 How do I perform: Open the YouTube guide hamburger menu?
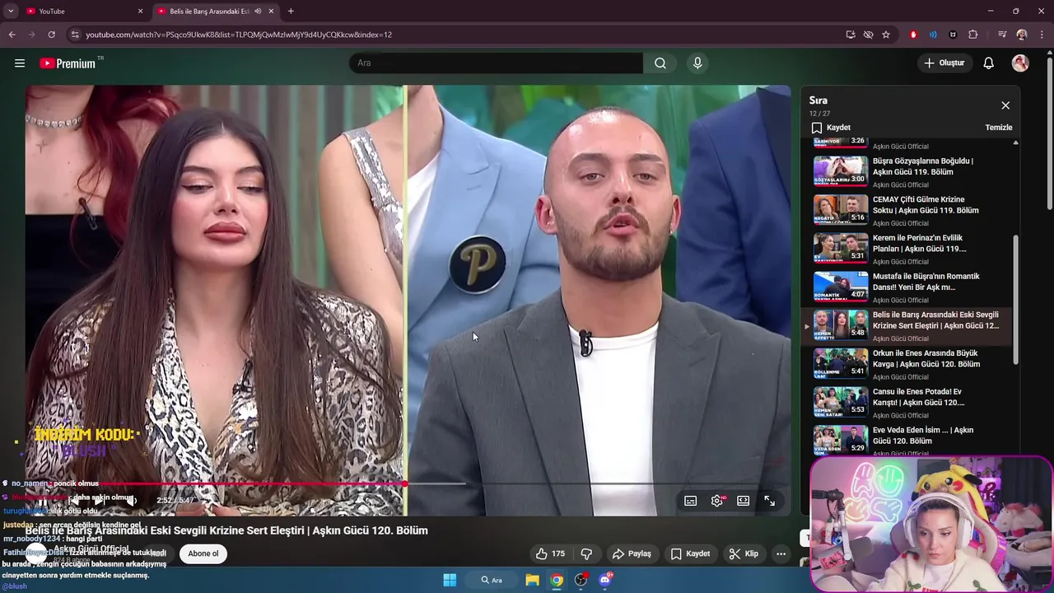20,63
